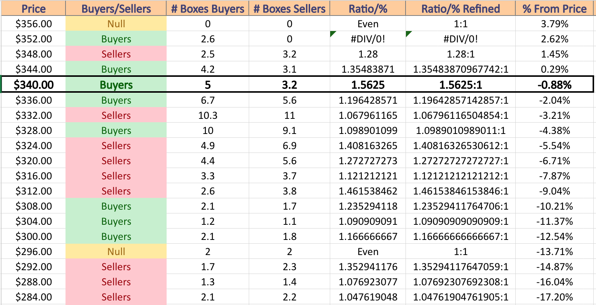596x305 pixels.
Task: Click the 1.090909091 ratio cell
Action: [368, 221]
